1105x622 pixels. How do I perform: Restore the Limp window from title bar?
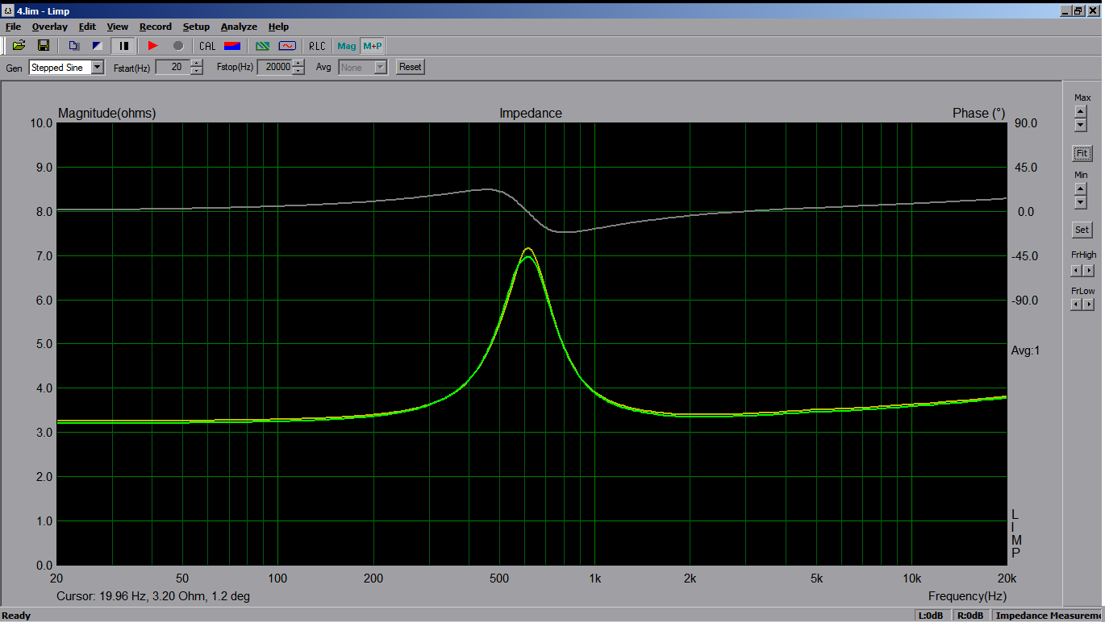[1078, 10]
